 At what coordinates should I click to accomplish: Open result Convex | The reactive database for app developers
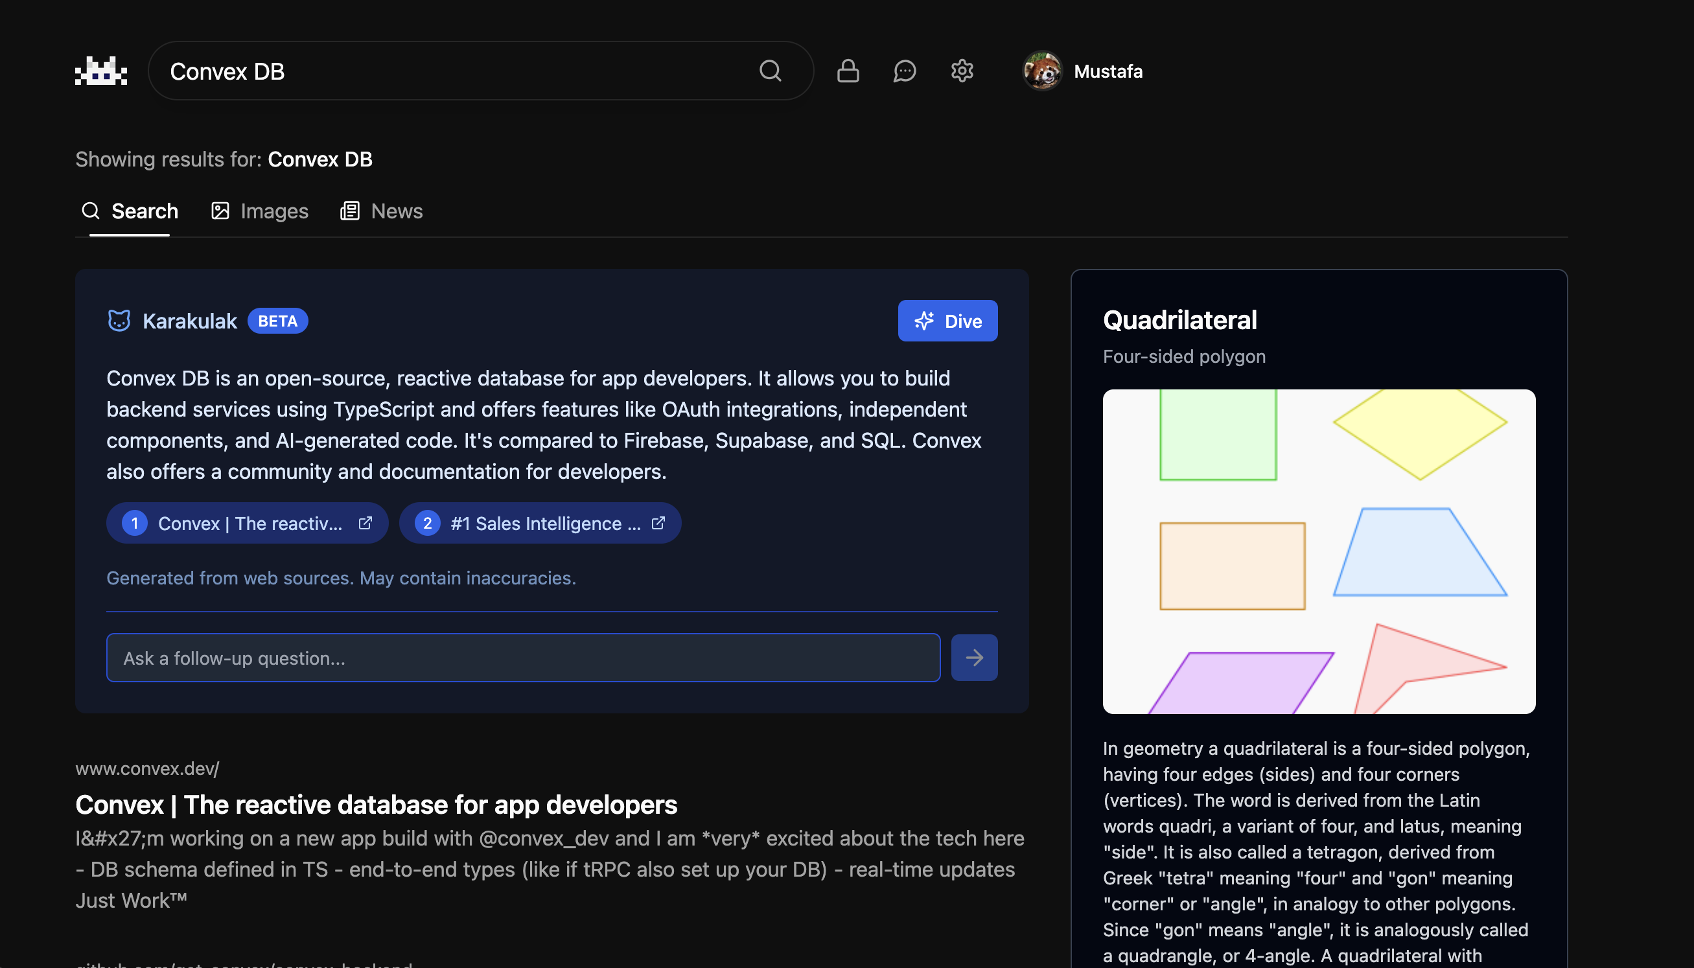(377, 805)
